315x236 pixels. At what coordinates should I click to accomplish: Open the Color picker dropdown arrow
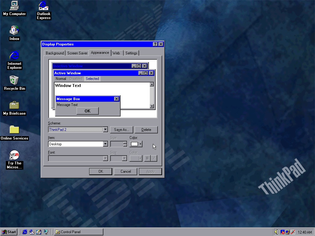pyautogui.click(x=140, y=144)
